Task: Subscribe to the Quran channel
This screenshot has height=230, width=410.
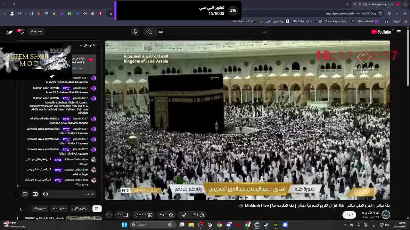Action: [x=349, y=215]
